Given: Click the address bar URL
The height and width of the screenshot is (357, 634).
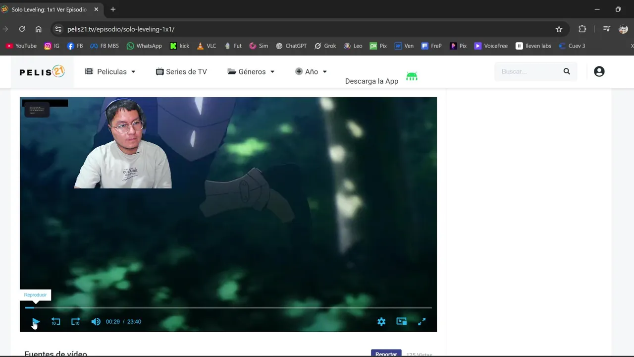Looking at the screenshot, I should pyautogui.click(x=121, y=29).
